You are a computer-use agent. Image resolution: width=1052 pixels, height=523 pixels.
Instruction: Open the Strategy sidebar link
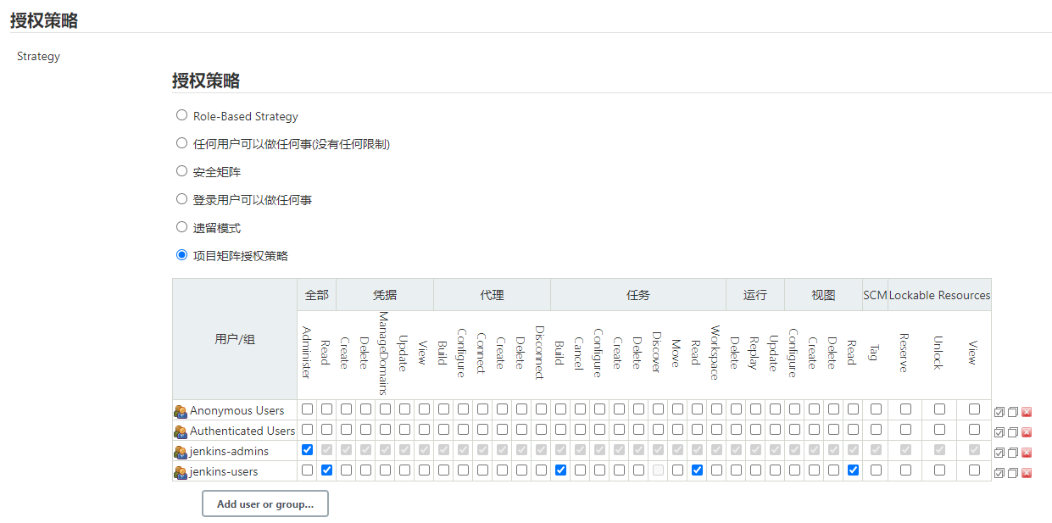pos(38,56)
